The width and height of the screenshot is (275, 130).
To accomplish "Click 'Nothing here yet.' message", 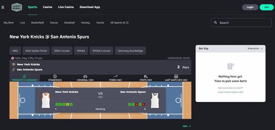I will (230, 76).
